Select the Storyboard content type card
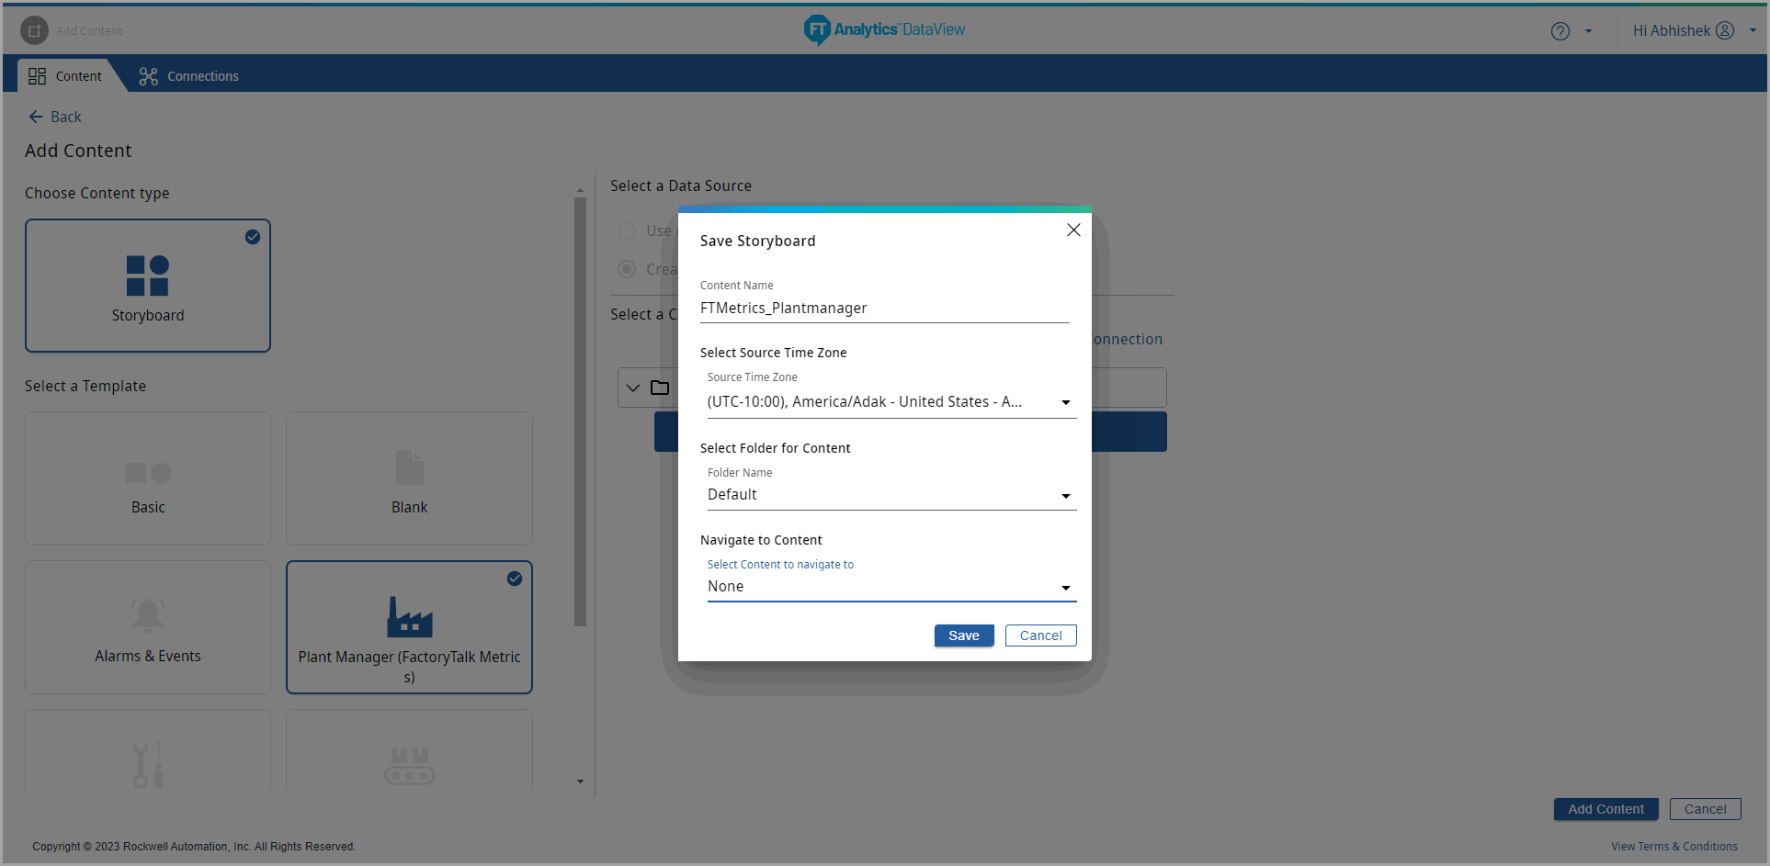This screenshot has height=866, width=1770. point(148,286)
